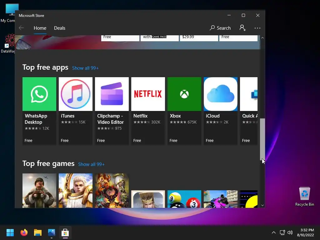Open the pink motorcycle game thumbnail
This screenshot has height=240, width=320.
(x=221, y=199)
